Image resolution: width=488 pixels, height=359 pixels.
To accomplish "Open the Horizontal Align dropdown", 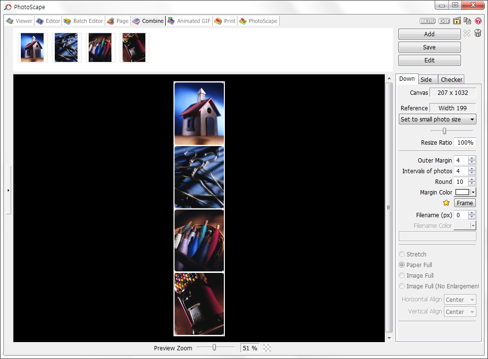I will point(459,299).
